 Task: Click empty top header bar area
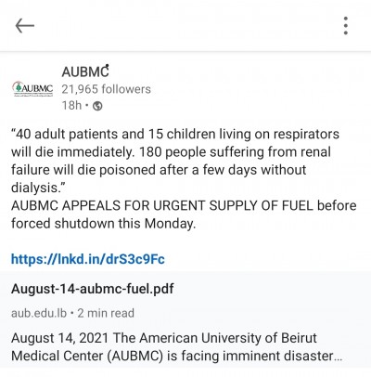(x=185, y=25)
